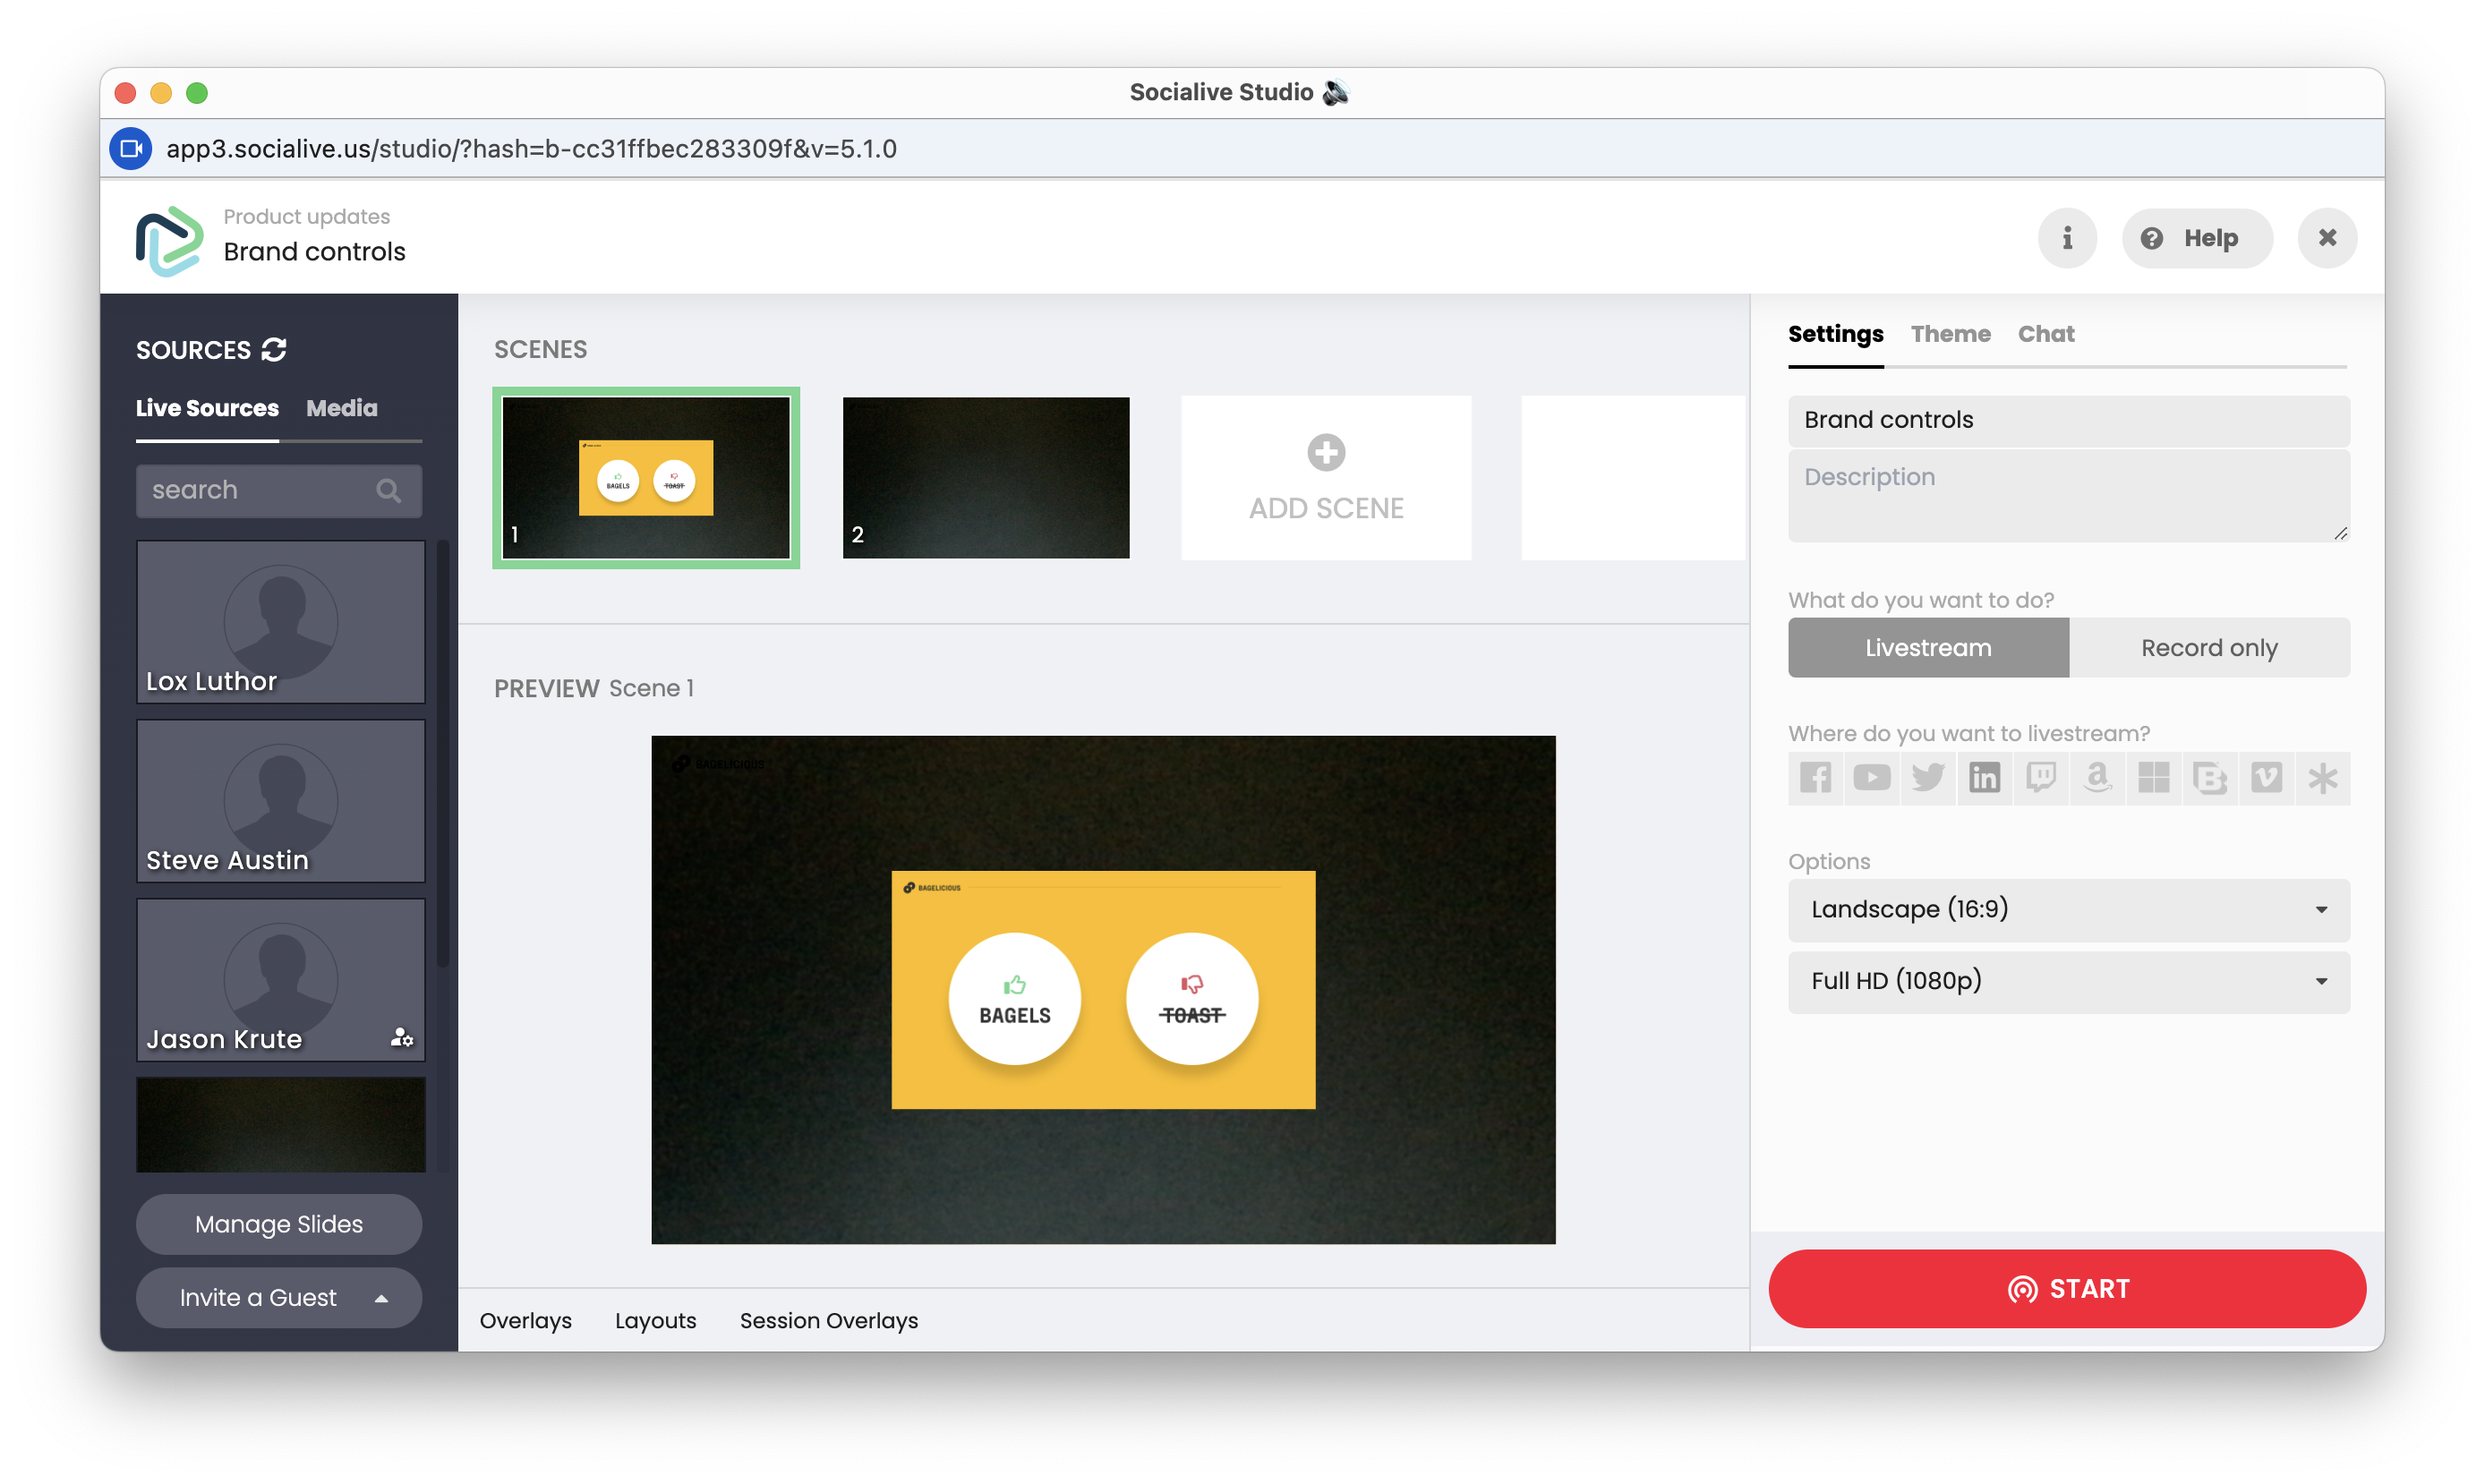Click the Description text field

2068,496
